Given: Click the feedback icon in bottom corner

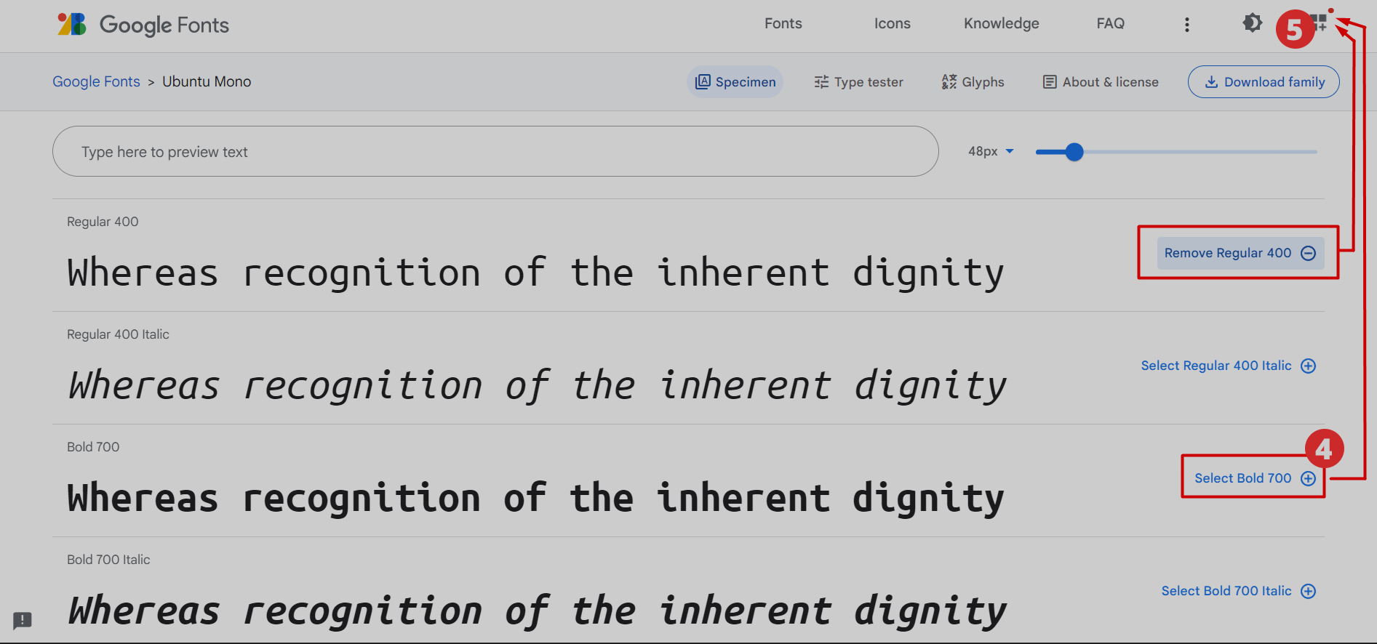Looking at the screenshot, I should pos(23,620).
